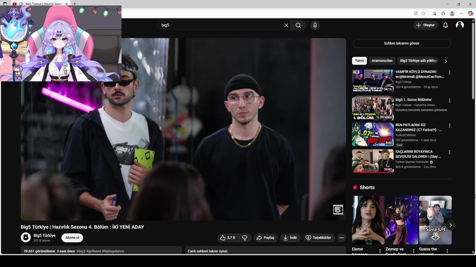Open YouTube notifications bell
The image size is (476, 267).
pyautogui.click(x=446, y=25)
